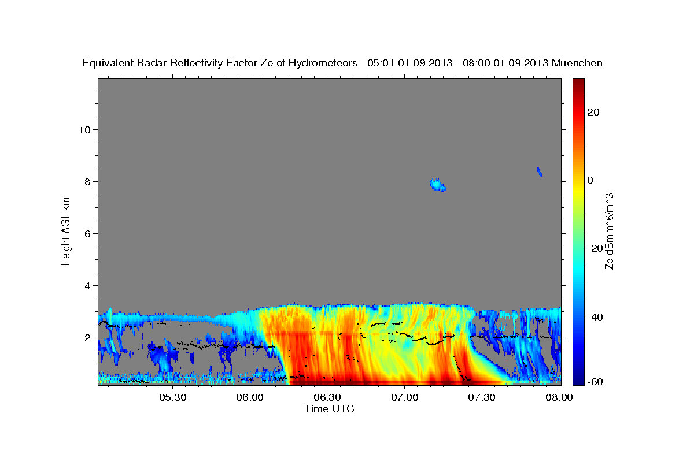Click the 'Time UTC' axis label
This screenshot has height=462, width=694.
(x=329, y=409)
